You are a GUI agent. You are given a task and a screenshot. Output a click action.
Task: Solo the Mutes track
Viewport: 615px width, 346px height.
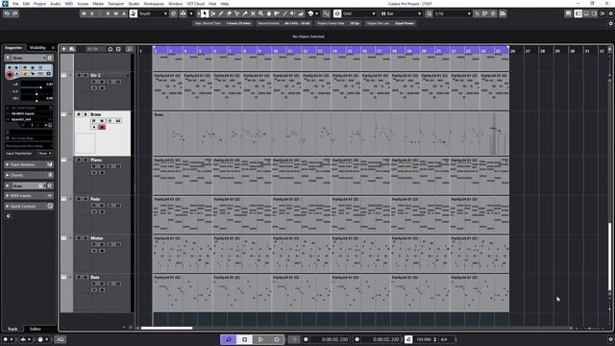click(x=86, y=237)
